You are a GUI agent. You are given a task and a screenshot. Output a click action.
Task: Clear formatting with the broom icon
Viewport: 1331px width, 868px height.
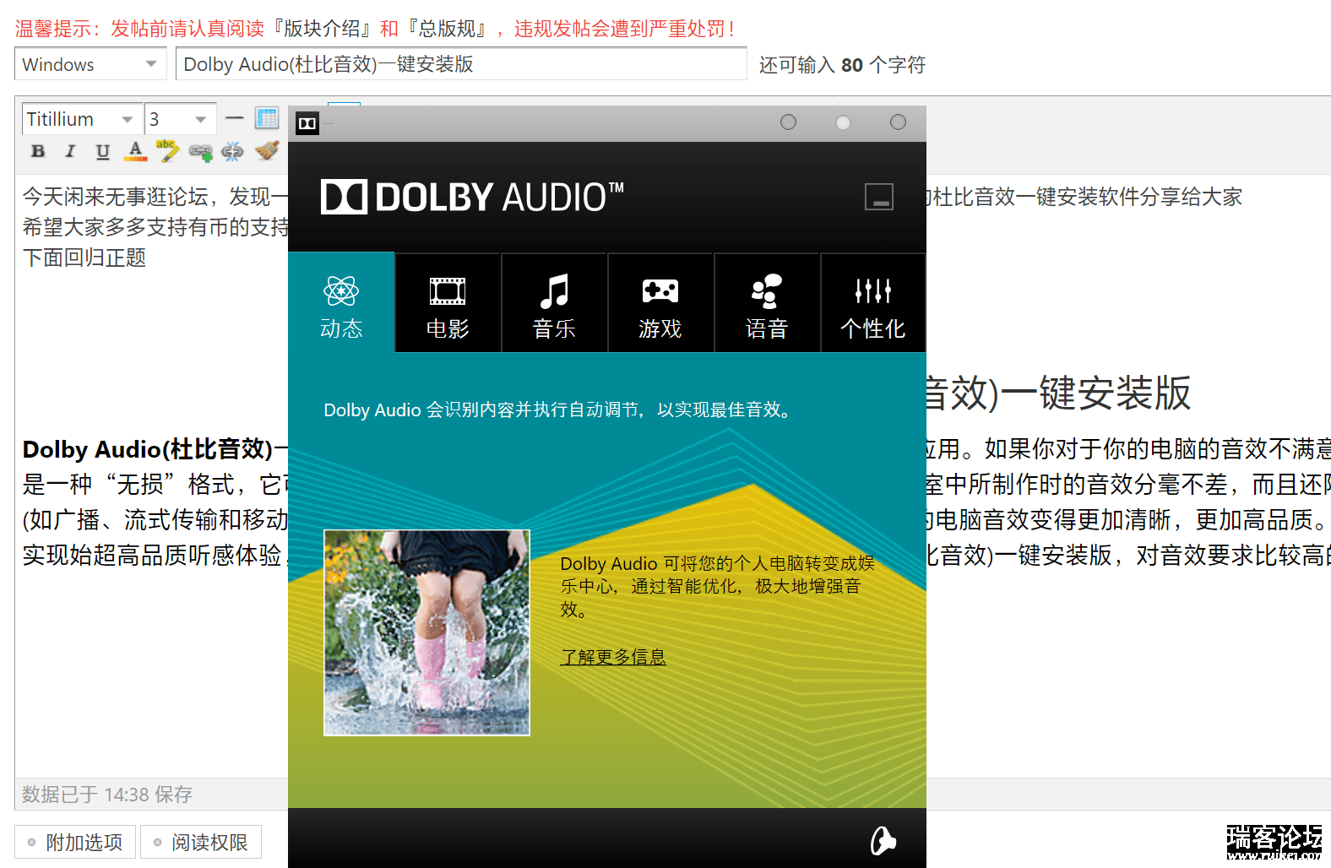267,151
